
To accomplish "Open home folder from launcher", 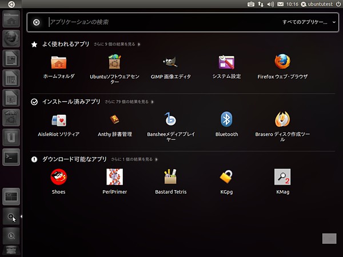I will 11,19.
